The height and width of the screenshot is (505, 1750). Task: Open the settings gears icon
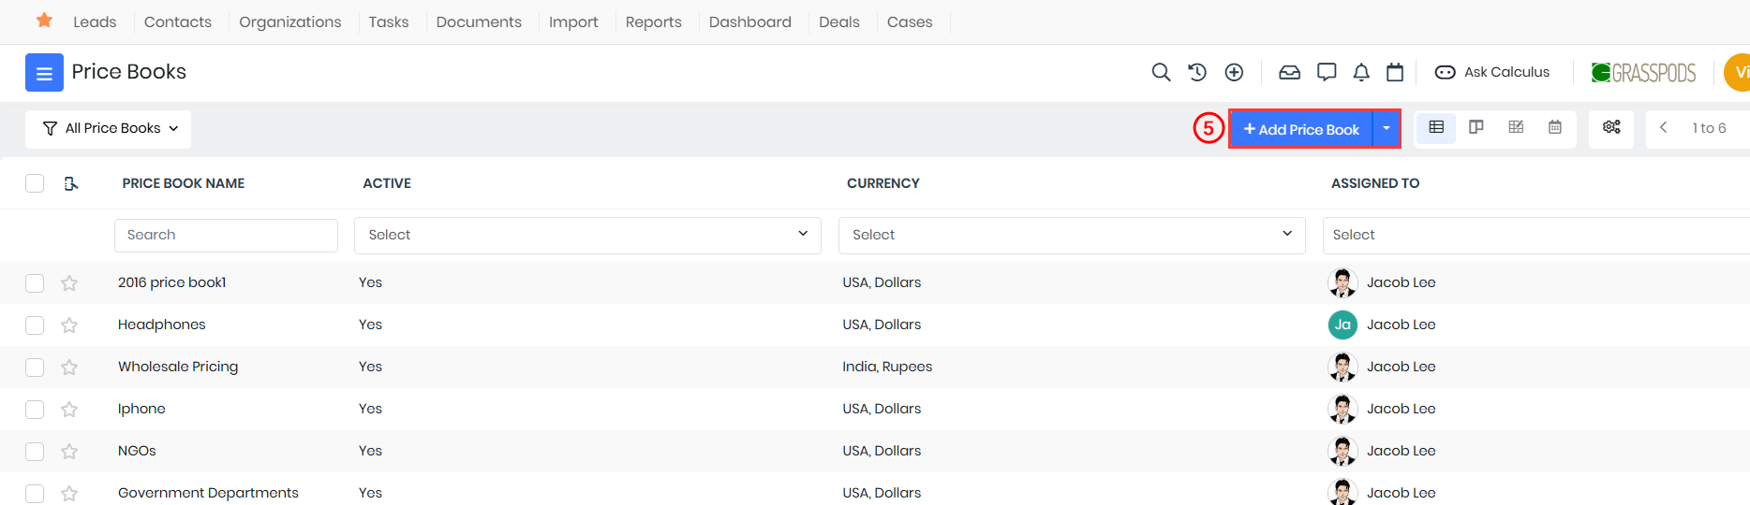[1611, 127]
